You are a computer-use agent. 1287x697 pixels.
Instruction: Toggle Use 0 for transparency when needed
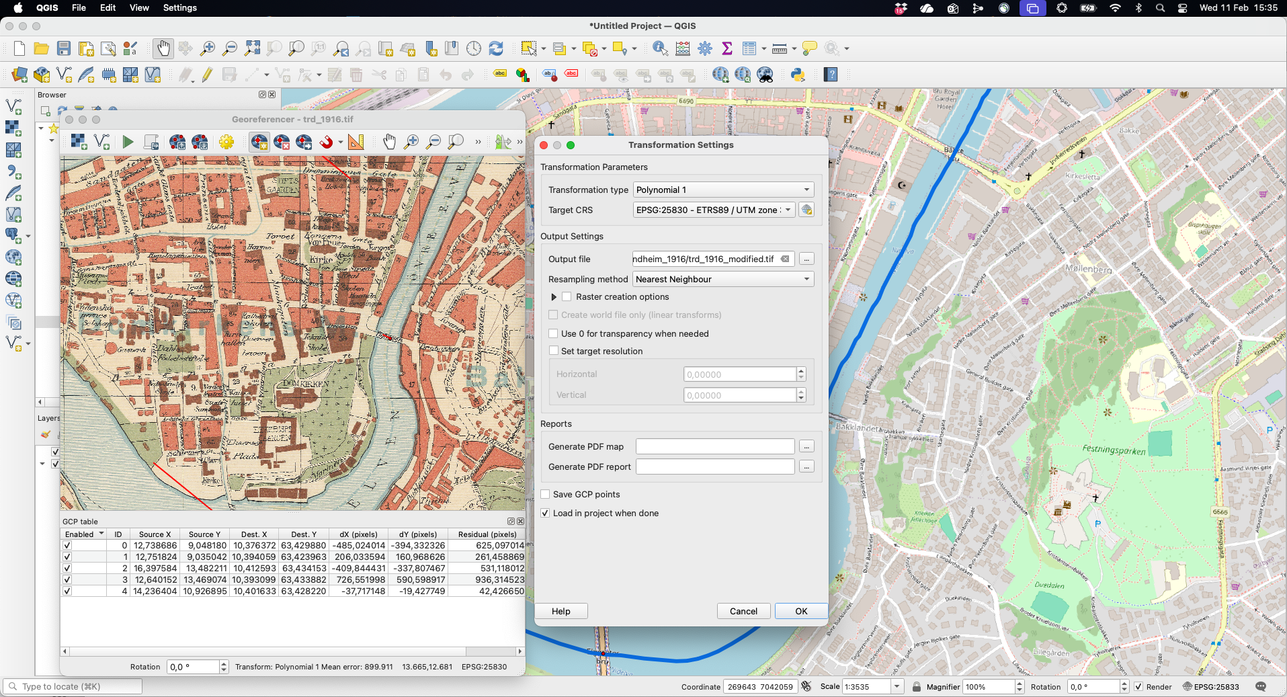pyautogui.click(x=554, y=333)
